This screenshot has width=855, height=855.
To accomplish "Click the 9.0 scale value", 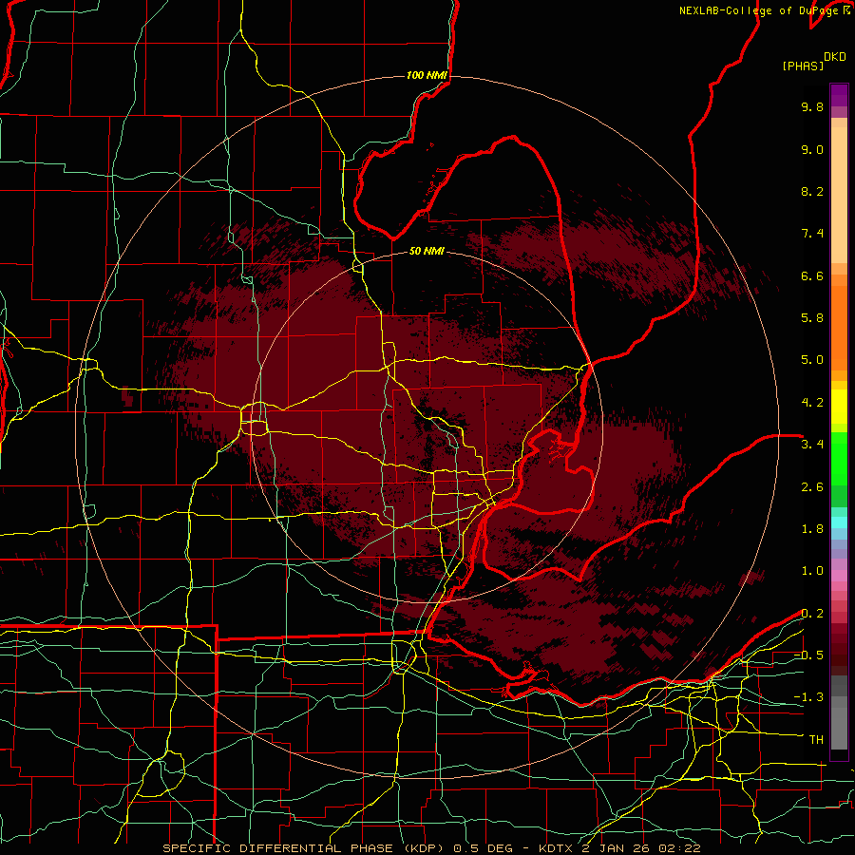I will [812, 149].
